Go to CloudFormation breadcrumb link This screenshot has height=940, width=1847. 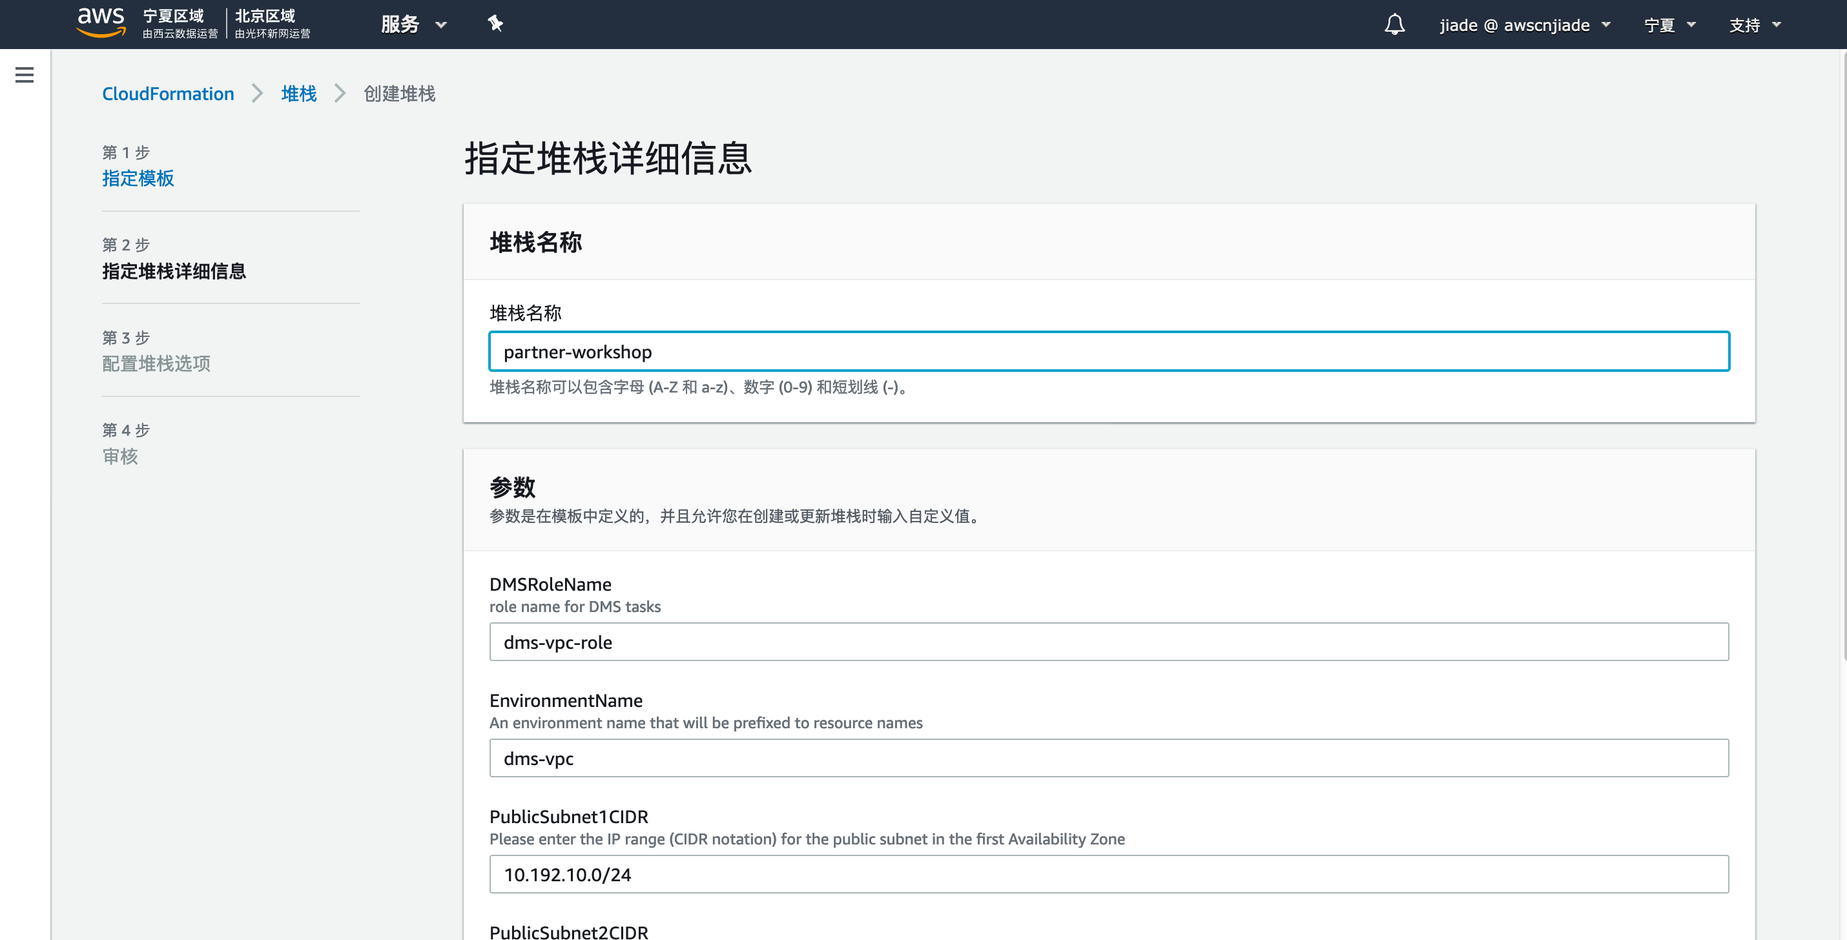click(x=168, y=94)
